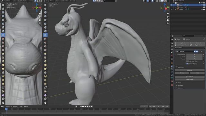Collapse the Multires modifier panel
This screenshot has width=206, height=116.
(175, 52)
